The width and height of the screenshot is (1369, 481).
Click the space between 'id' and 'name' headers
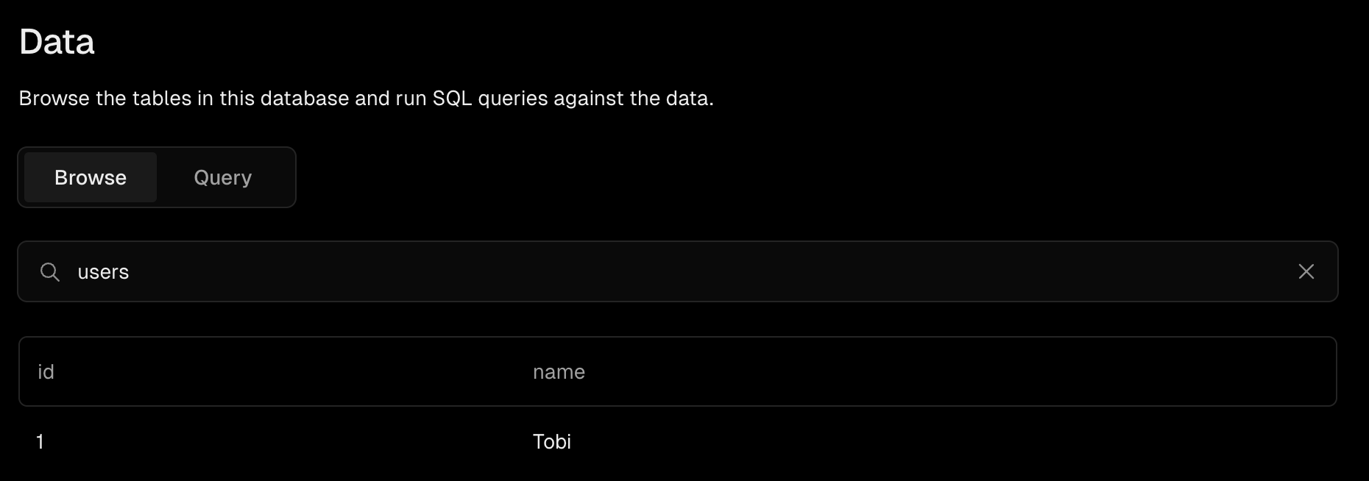(294, 372)
